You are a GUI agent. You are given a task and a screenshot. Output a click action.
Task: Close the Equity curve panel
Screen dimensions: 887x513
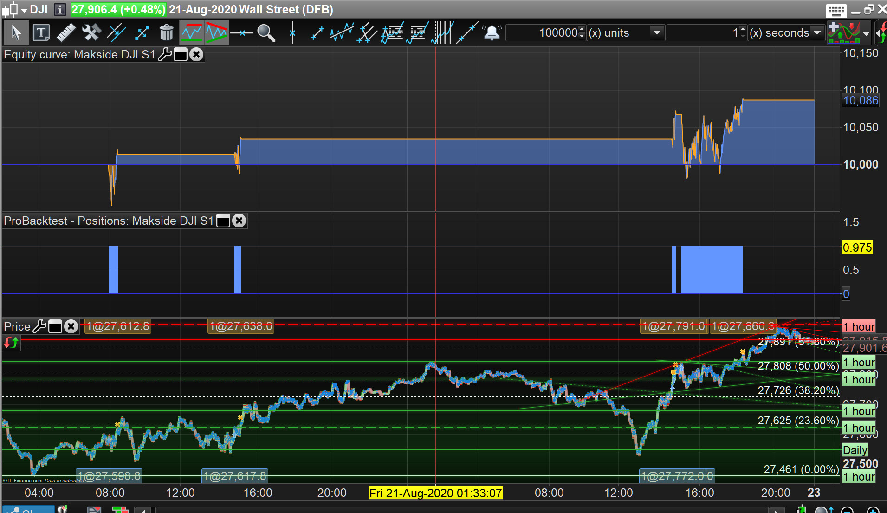tap(197, 54)
